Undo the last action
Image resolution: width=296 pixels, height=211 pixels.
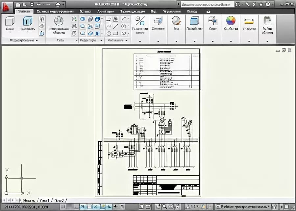click(x=39, y=4)
